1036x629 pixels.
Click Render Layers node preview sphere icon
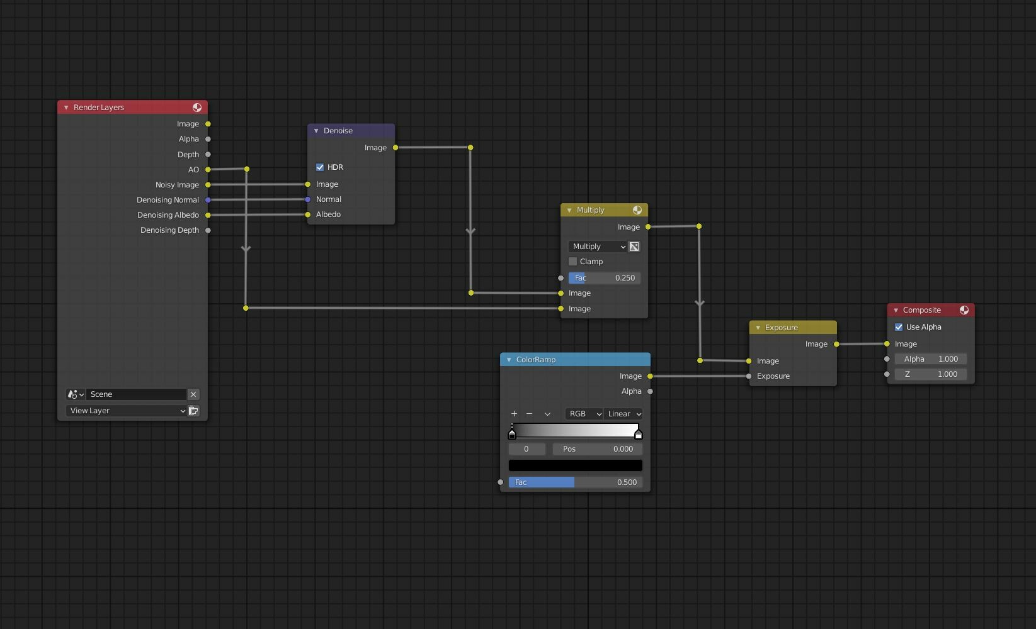[197, 108]
